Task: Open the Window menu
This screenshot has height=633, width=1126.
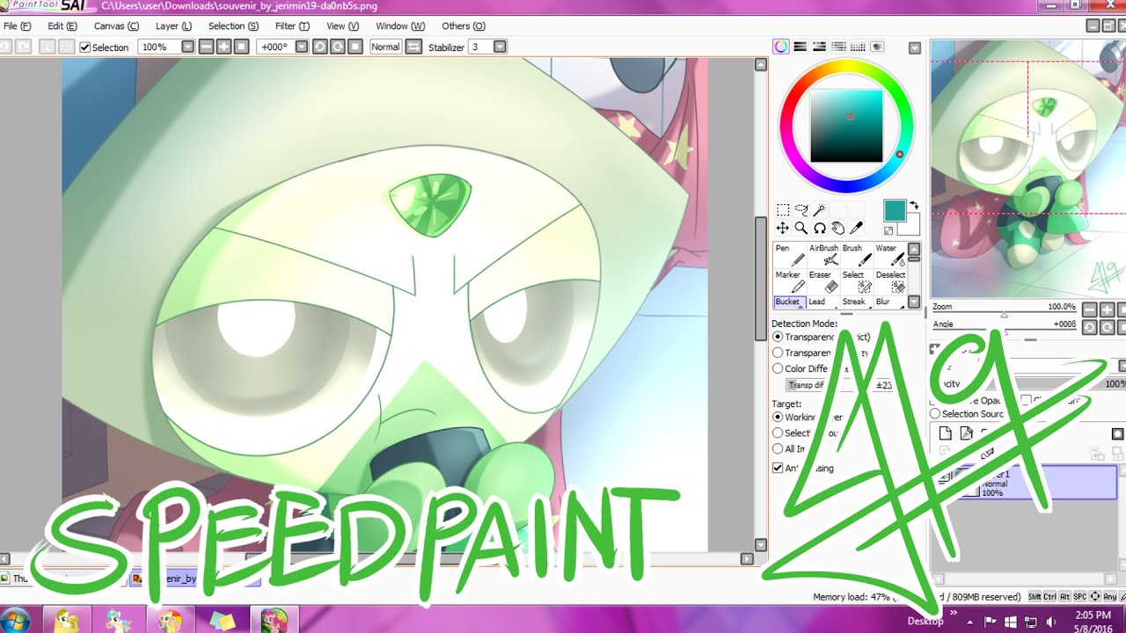Action: point(400,26)
